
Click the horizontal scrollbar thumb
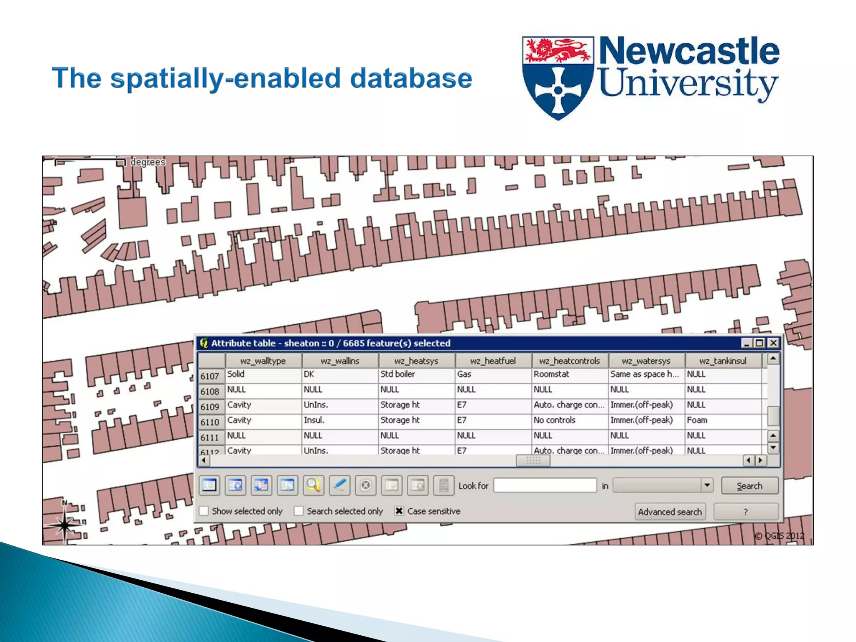tap(533, 460)
